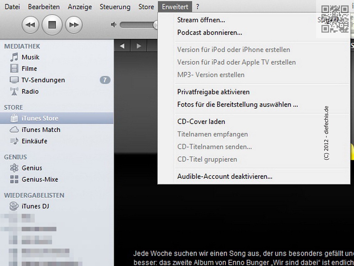
Task: Navigate forward in the store browser
Action: pyautogui.click(x=139, y=46)
